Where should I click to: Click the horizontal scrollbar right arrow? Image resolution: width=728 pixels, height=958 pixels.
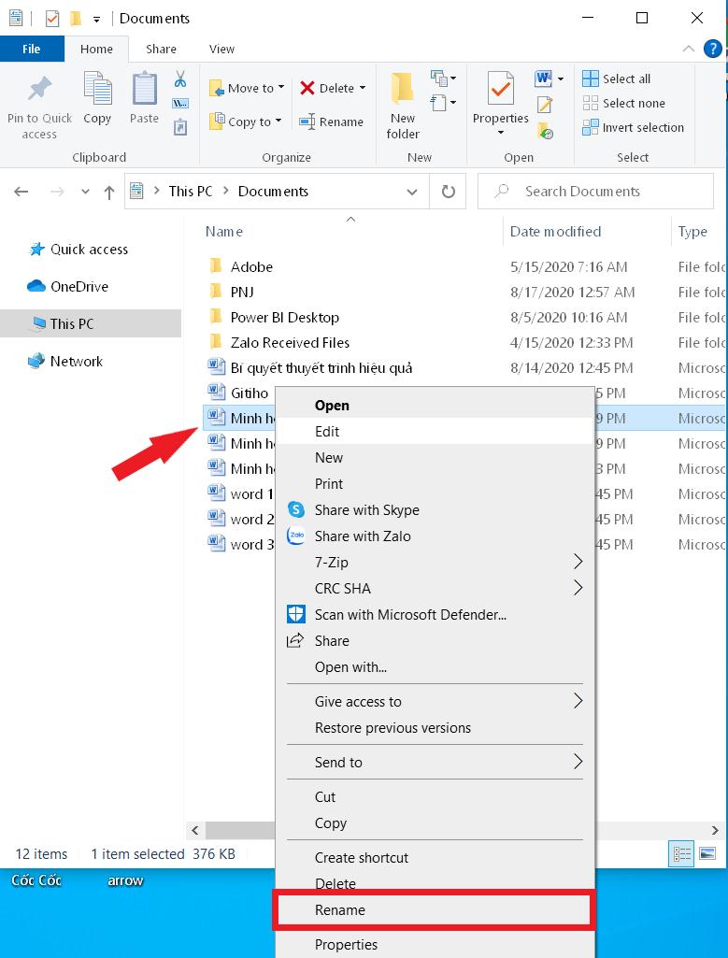tap(715, 830)
